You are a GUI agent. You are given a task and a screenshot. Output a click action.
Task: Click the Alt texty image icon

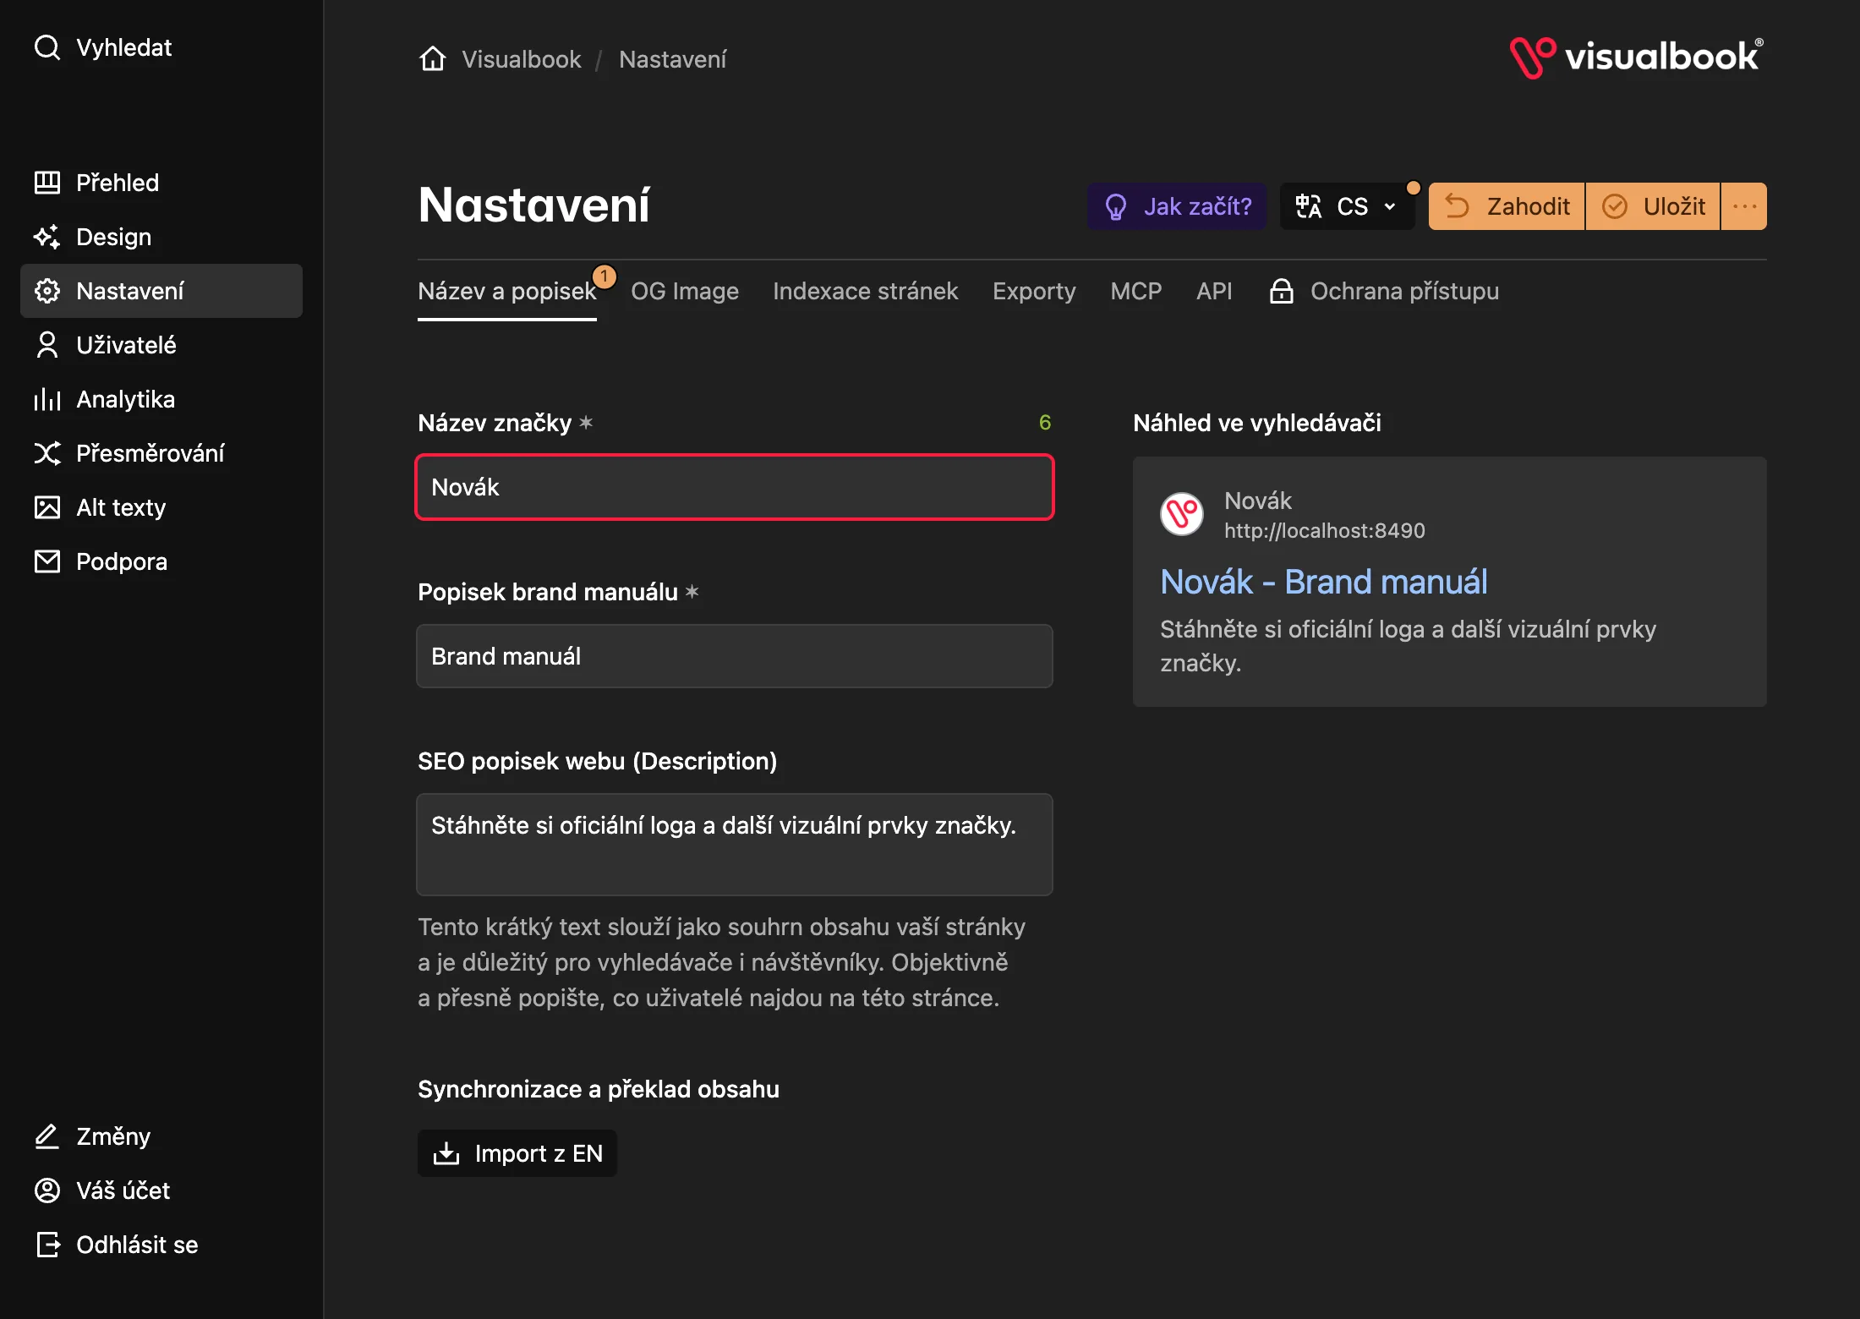[x=47, y=507]
